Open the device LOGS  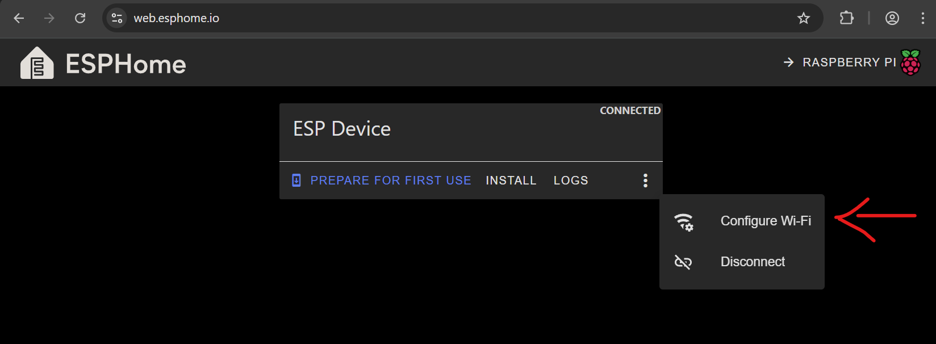571,181
